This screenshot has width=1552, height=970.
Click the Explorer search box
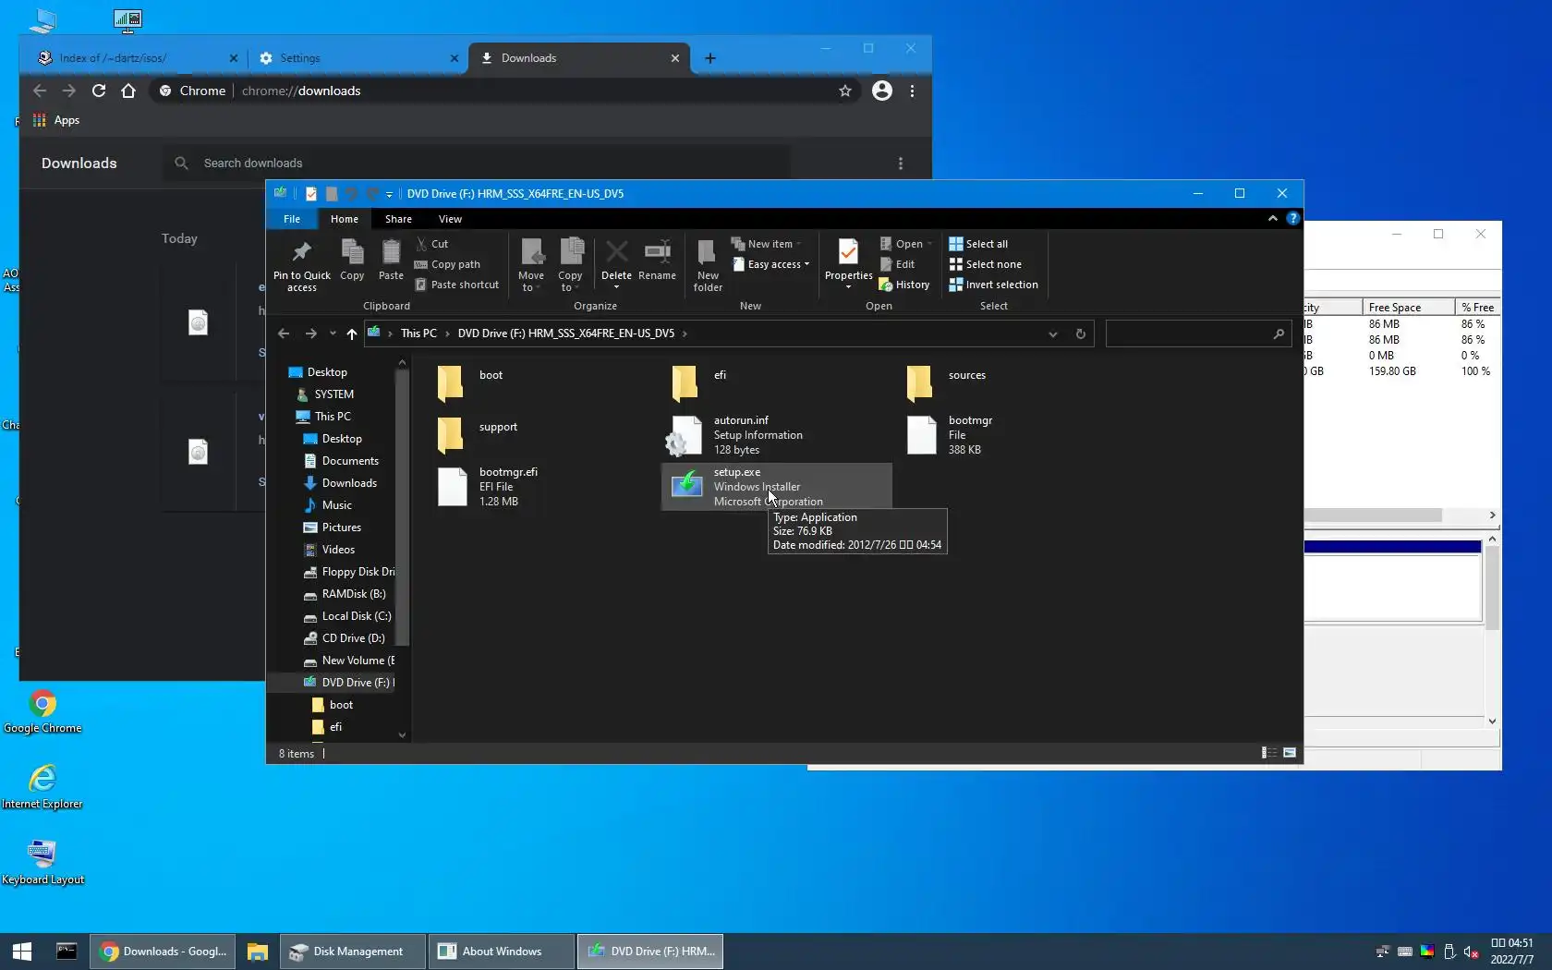(x=1197, y=333)
